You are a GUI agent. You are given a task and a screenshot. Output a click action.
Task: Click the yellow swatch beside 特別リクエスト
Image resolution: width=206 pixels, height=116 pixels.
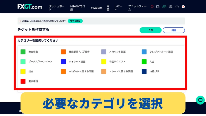(104, 62)
